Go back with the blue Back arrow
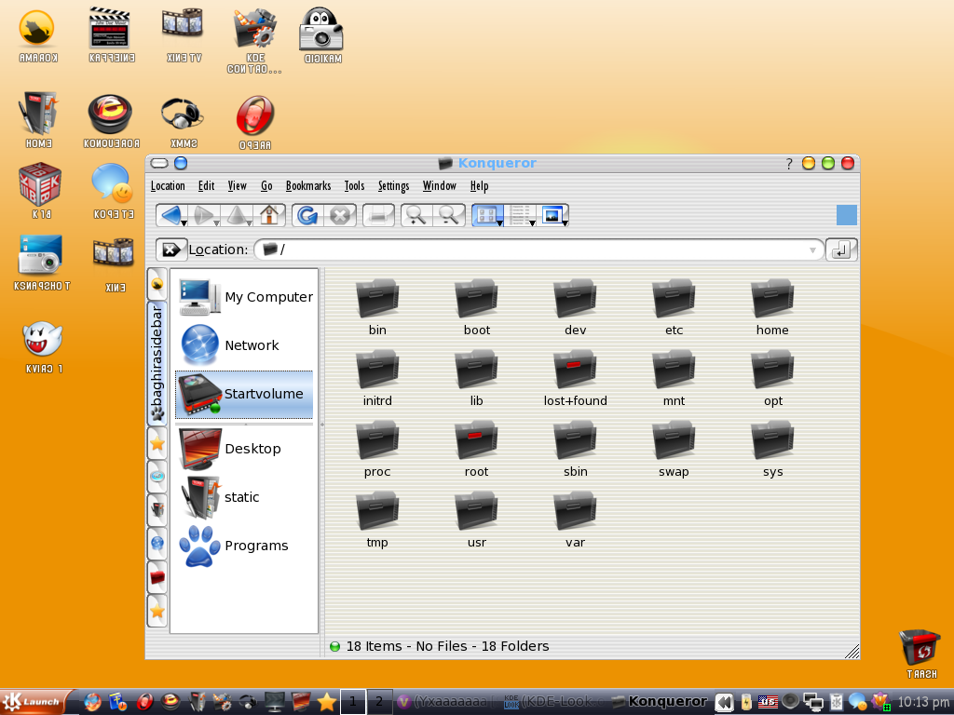The height and width of the screenshot is (715, 954). pyautogui.click(x=170, y=215)
